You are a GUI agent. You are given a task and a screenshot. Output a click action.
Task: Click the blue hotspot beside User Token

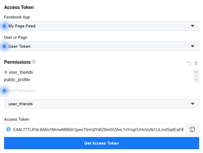(x=4, y=46)
